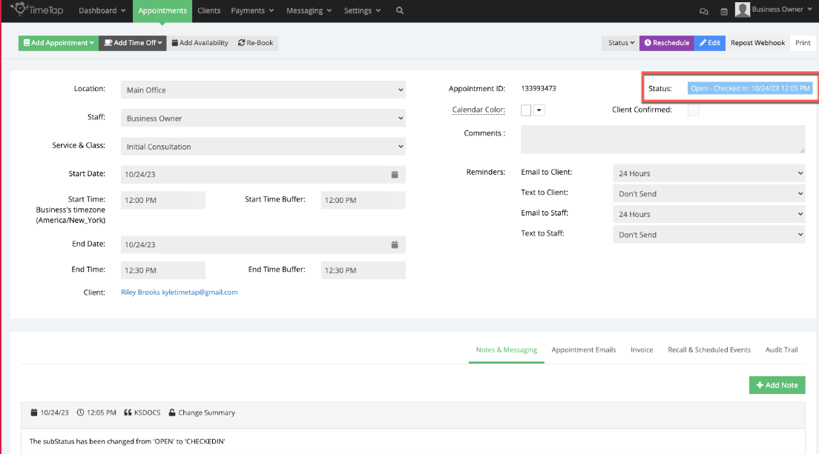Open Start Date calendar picker icon
Viewport: 819px width, 454px height.
click(395, 175)
